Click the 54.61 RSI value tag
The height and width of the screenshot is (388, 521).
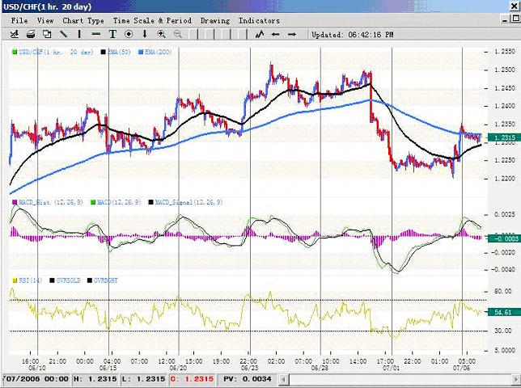(x=504, y=312)
